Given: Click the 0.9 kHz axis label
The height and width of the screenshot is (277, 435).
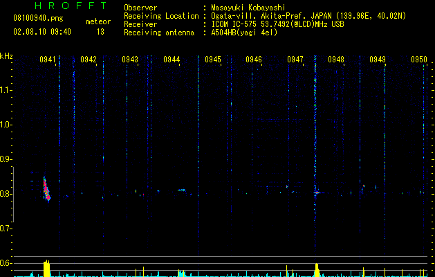Looking at the screenshot, I should point(6,159).
